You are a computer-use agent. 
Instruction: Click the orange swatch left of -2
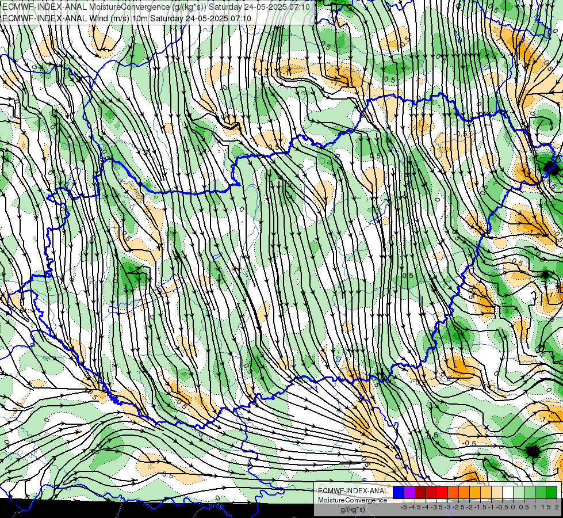point(464,492)
